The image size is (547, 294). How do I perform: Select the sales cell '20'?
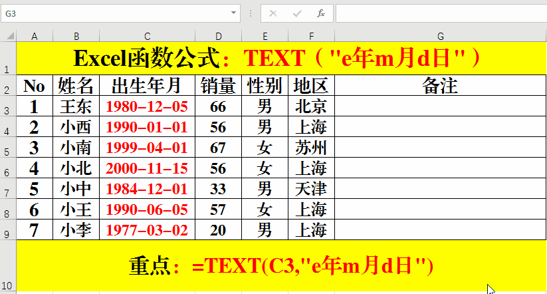(x=219, y=229)
